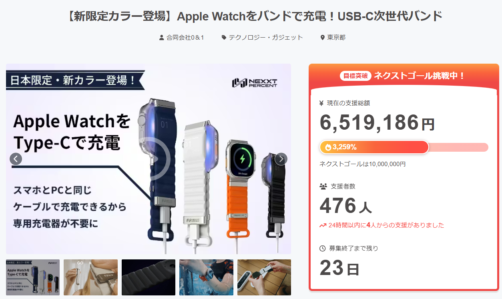Click the yen icon beside 現在の支援総額
This screenshot has height=299, width=502.
(x=321, y=103)
